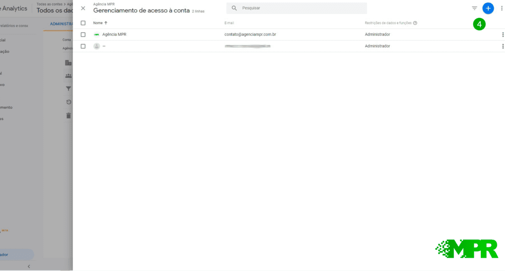
Task: Open options menu for second Administrador row
Action: (503, 46)
